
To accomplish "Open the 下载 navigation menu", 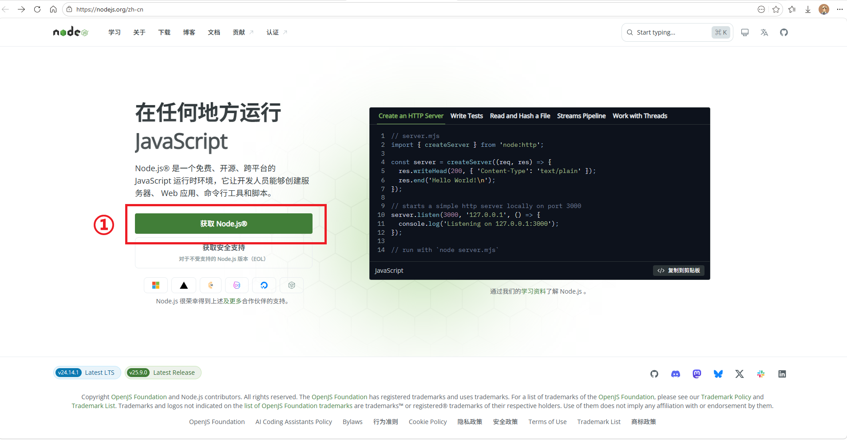I will (164, 32).
